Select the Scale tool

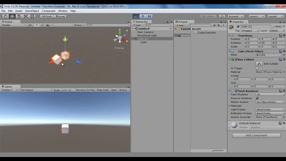click(x=26, y=16)
